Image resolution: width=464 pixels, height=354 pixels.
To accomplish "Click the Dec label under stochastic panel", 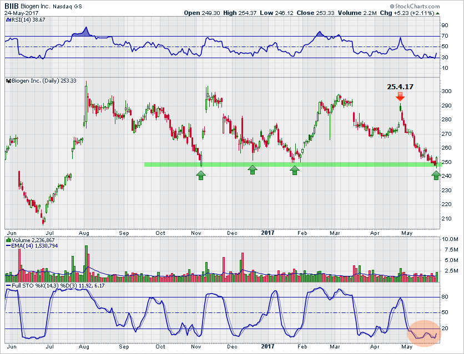I will tap(232, 347).
